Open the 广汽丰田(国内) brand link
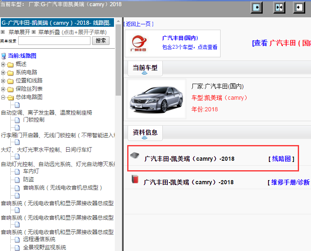The height and width of the screenshot is (251, 311). pyautogui.click(x=180, y=38)
